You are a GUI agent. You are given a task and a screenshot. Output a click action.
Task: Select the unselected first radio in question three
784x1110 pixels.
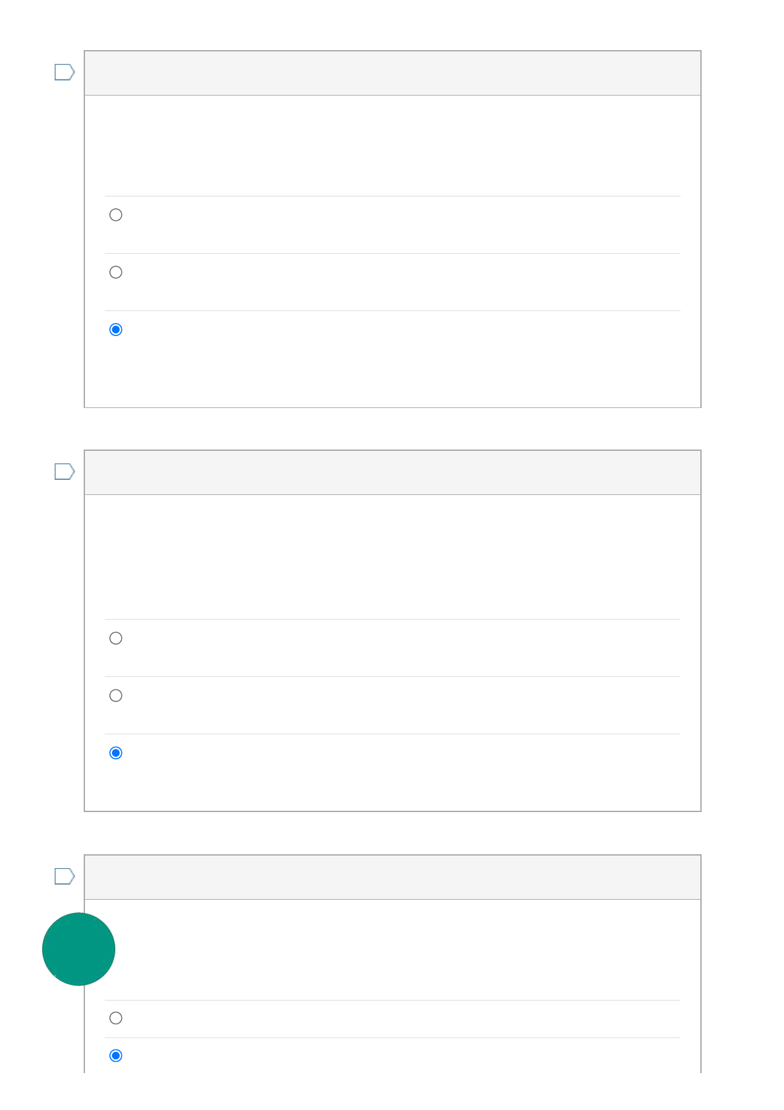[116, 1018]
